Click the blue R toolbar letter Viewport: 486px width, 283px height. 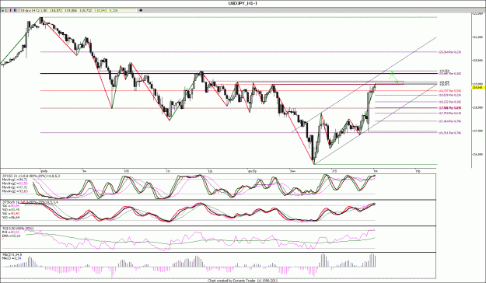click(x=16, y=10)
